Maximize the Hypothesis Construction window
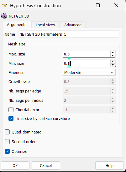Screen dimensions: 126x172 tap(98, 5)
